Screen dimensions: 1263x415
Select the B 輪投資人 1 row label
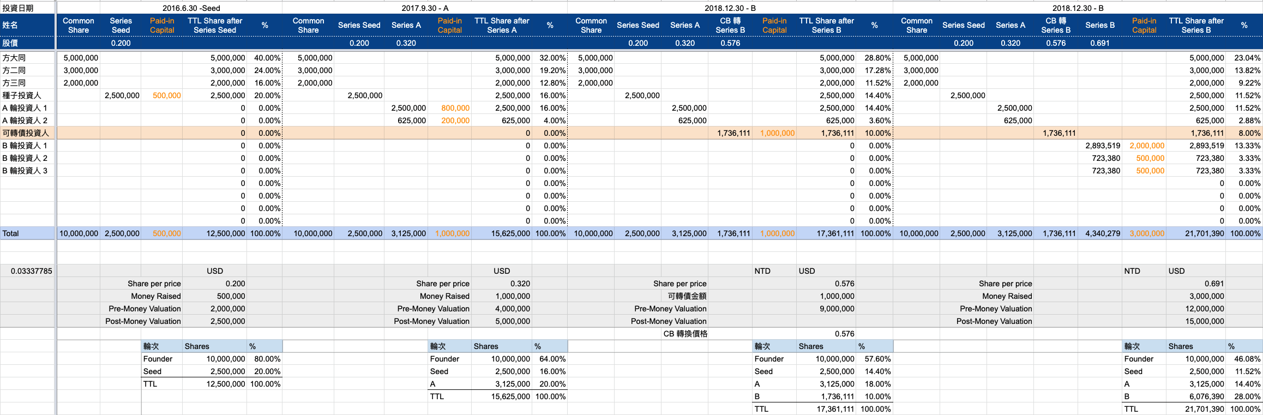[27, 146]
